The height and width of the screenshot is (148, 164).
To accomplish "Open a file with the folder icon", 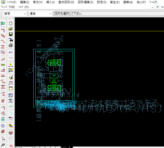I will click(11, 29).
